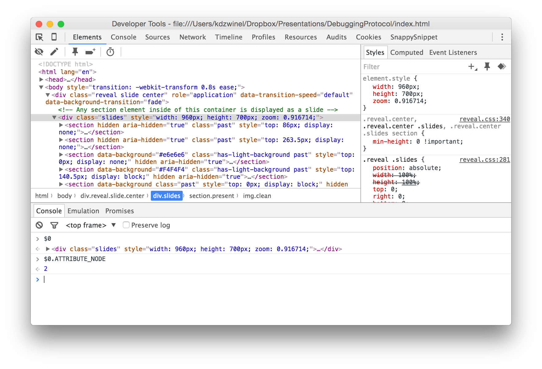Image resolution: width=542 pixels, height=369 pixels.
Task: Toggle the pin icon in the Styles panel
Action: tap(486, 66)
